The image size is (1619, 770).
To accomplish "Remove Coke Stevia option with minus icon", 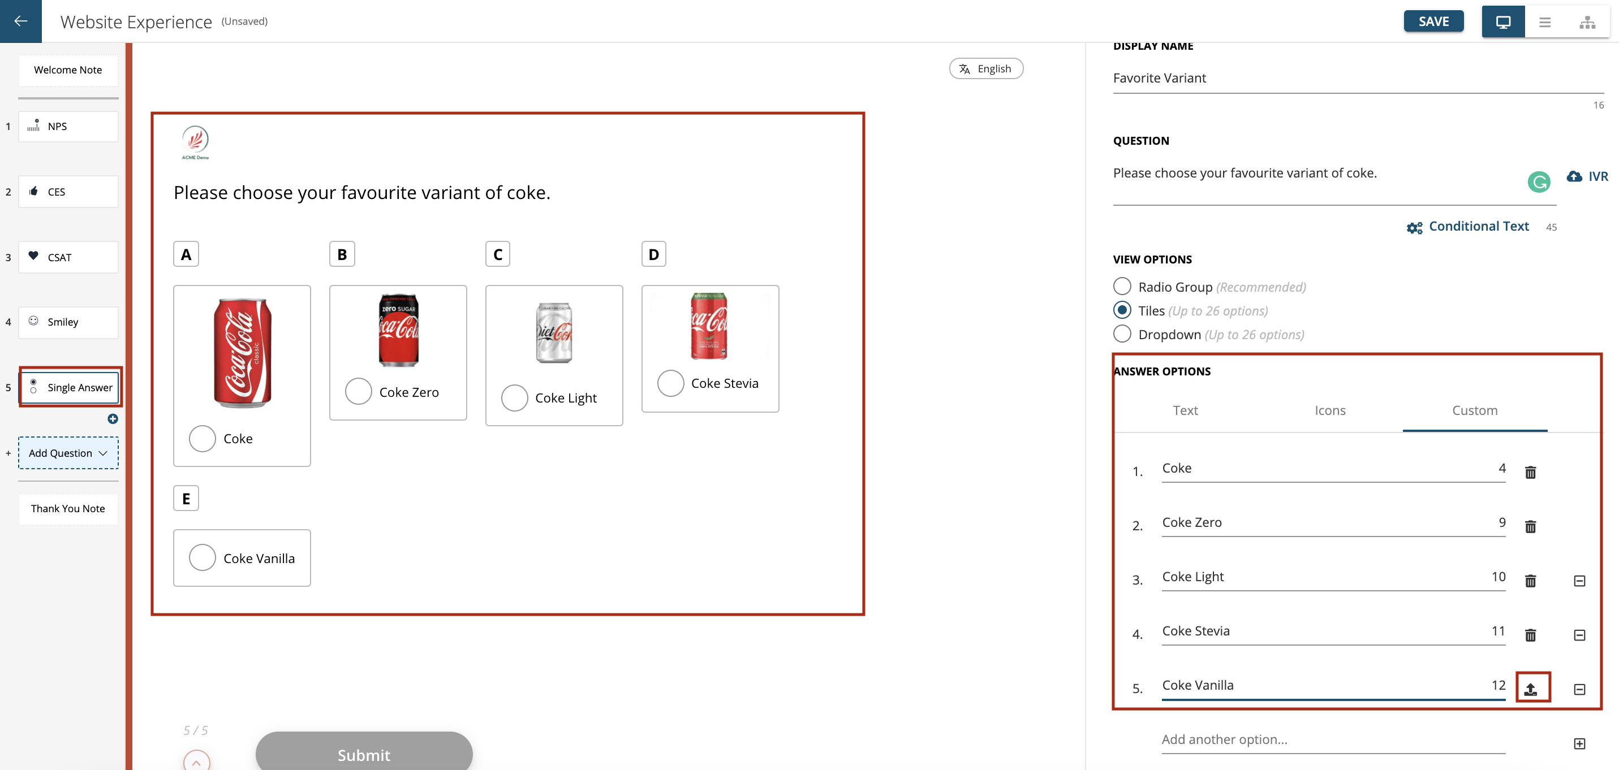I will (1579, 635).
